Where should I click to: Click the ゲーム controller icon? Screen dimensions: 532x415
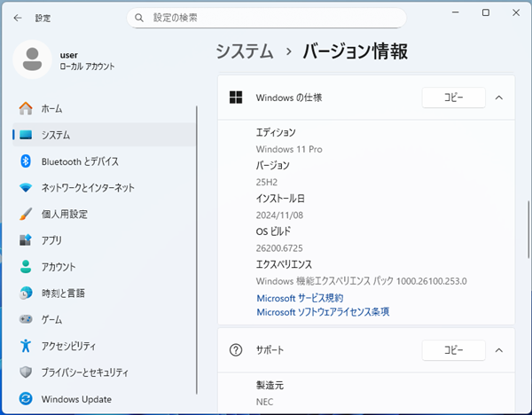(x=26, y=319)
